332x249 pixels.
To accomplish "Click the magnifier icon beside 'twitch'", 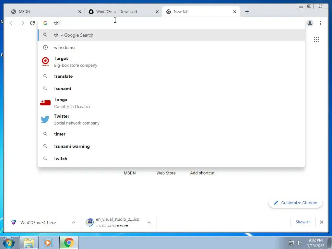I will (x=45, y=158).
